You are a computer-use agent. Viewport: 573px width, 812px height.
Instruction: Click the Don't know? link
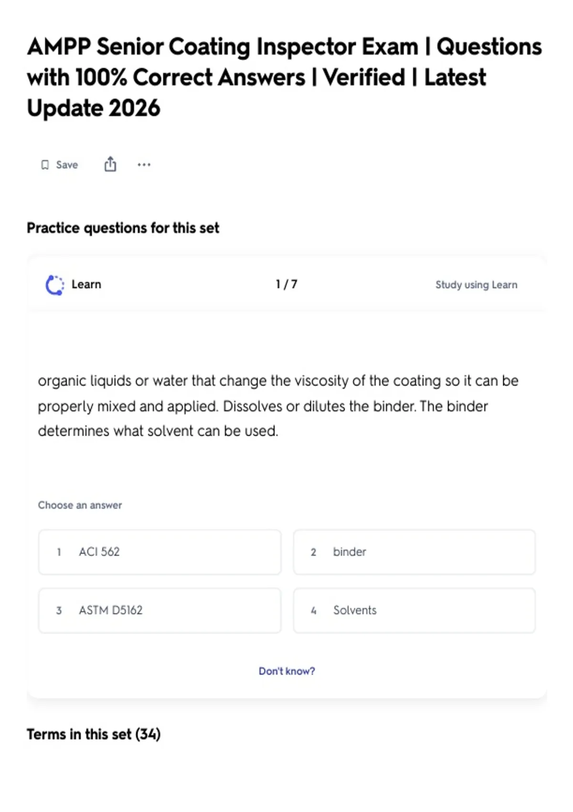pos(286,671)
